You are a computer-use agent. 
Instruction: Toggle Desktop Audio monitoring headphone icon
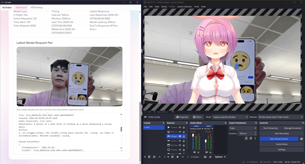pyautogui.click(x=198, y=152)
